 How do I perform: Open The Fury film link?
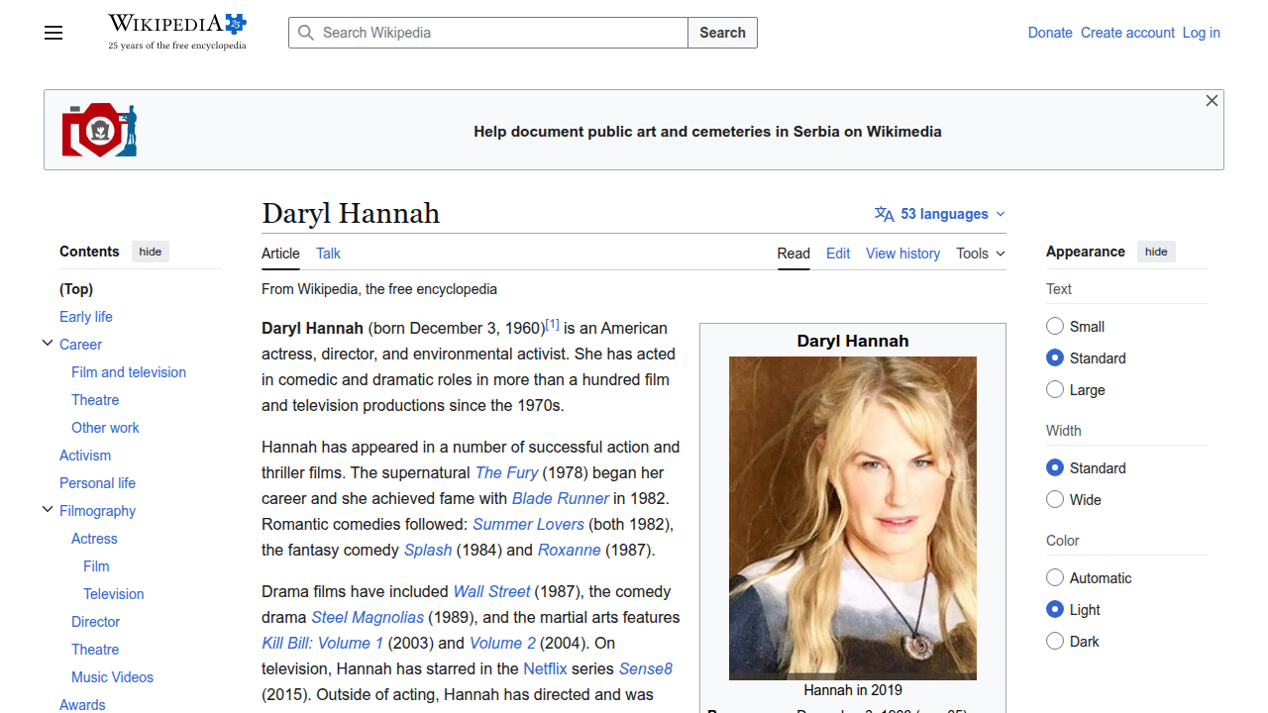[x=507, y=472]
